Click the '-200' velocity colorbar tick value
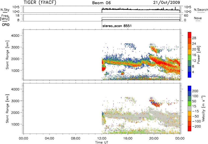Screen dimensions: 208x144 click(197, 126)
